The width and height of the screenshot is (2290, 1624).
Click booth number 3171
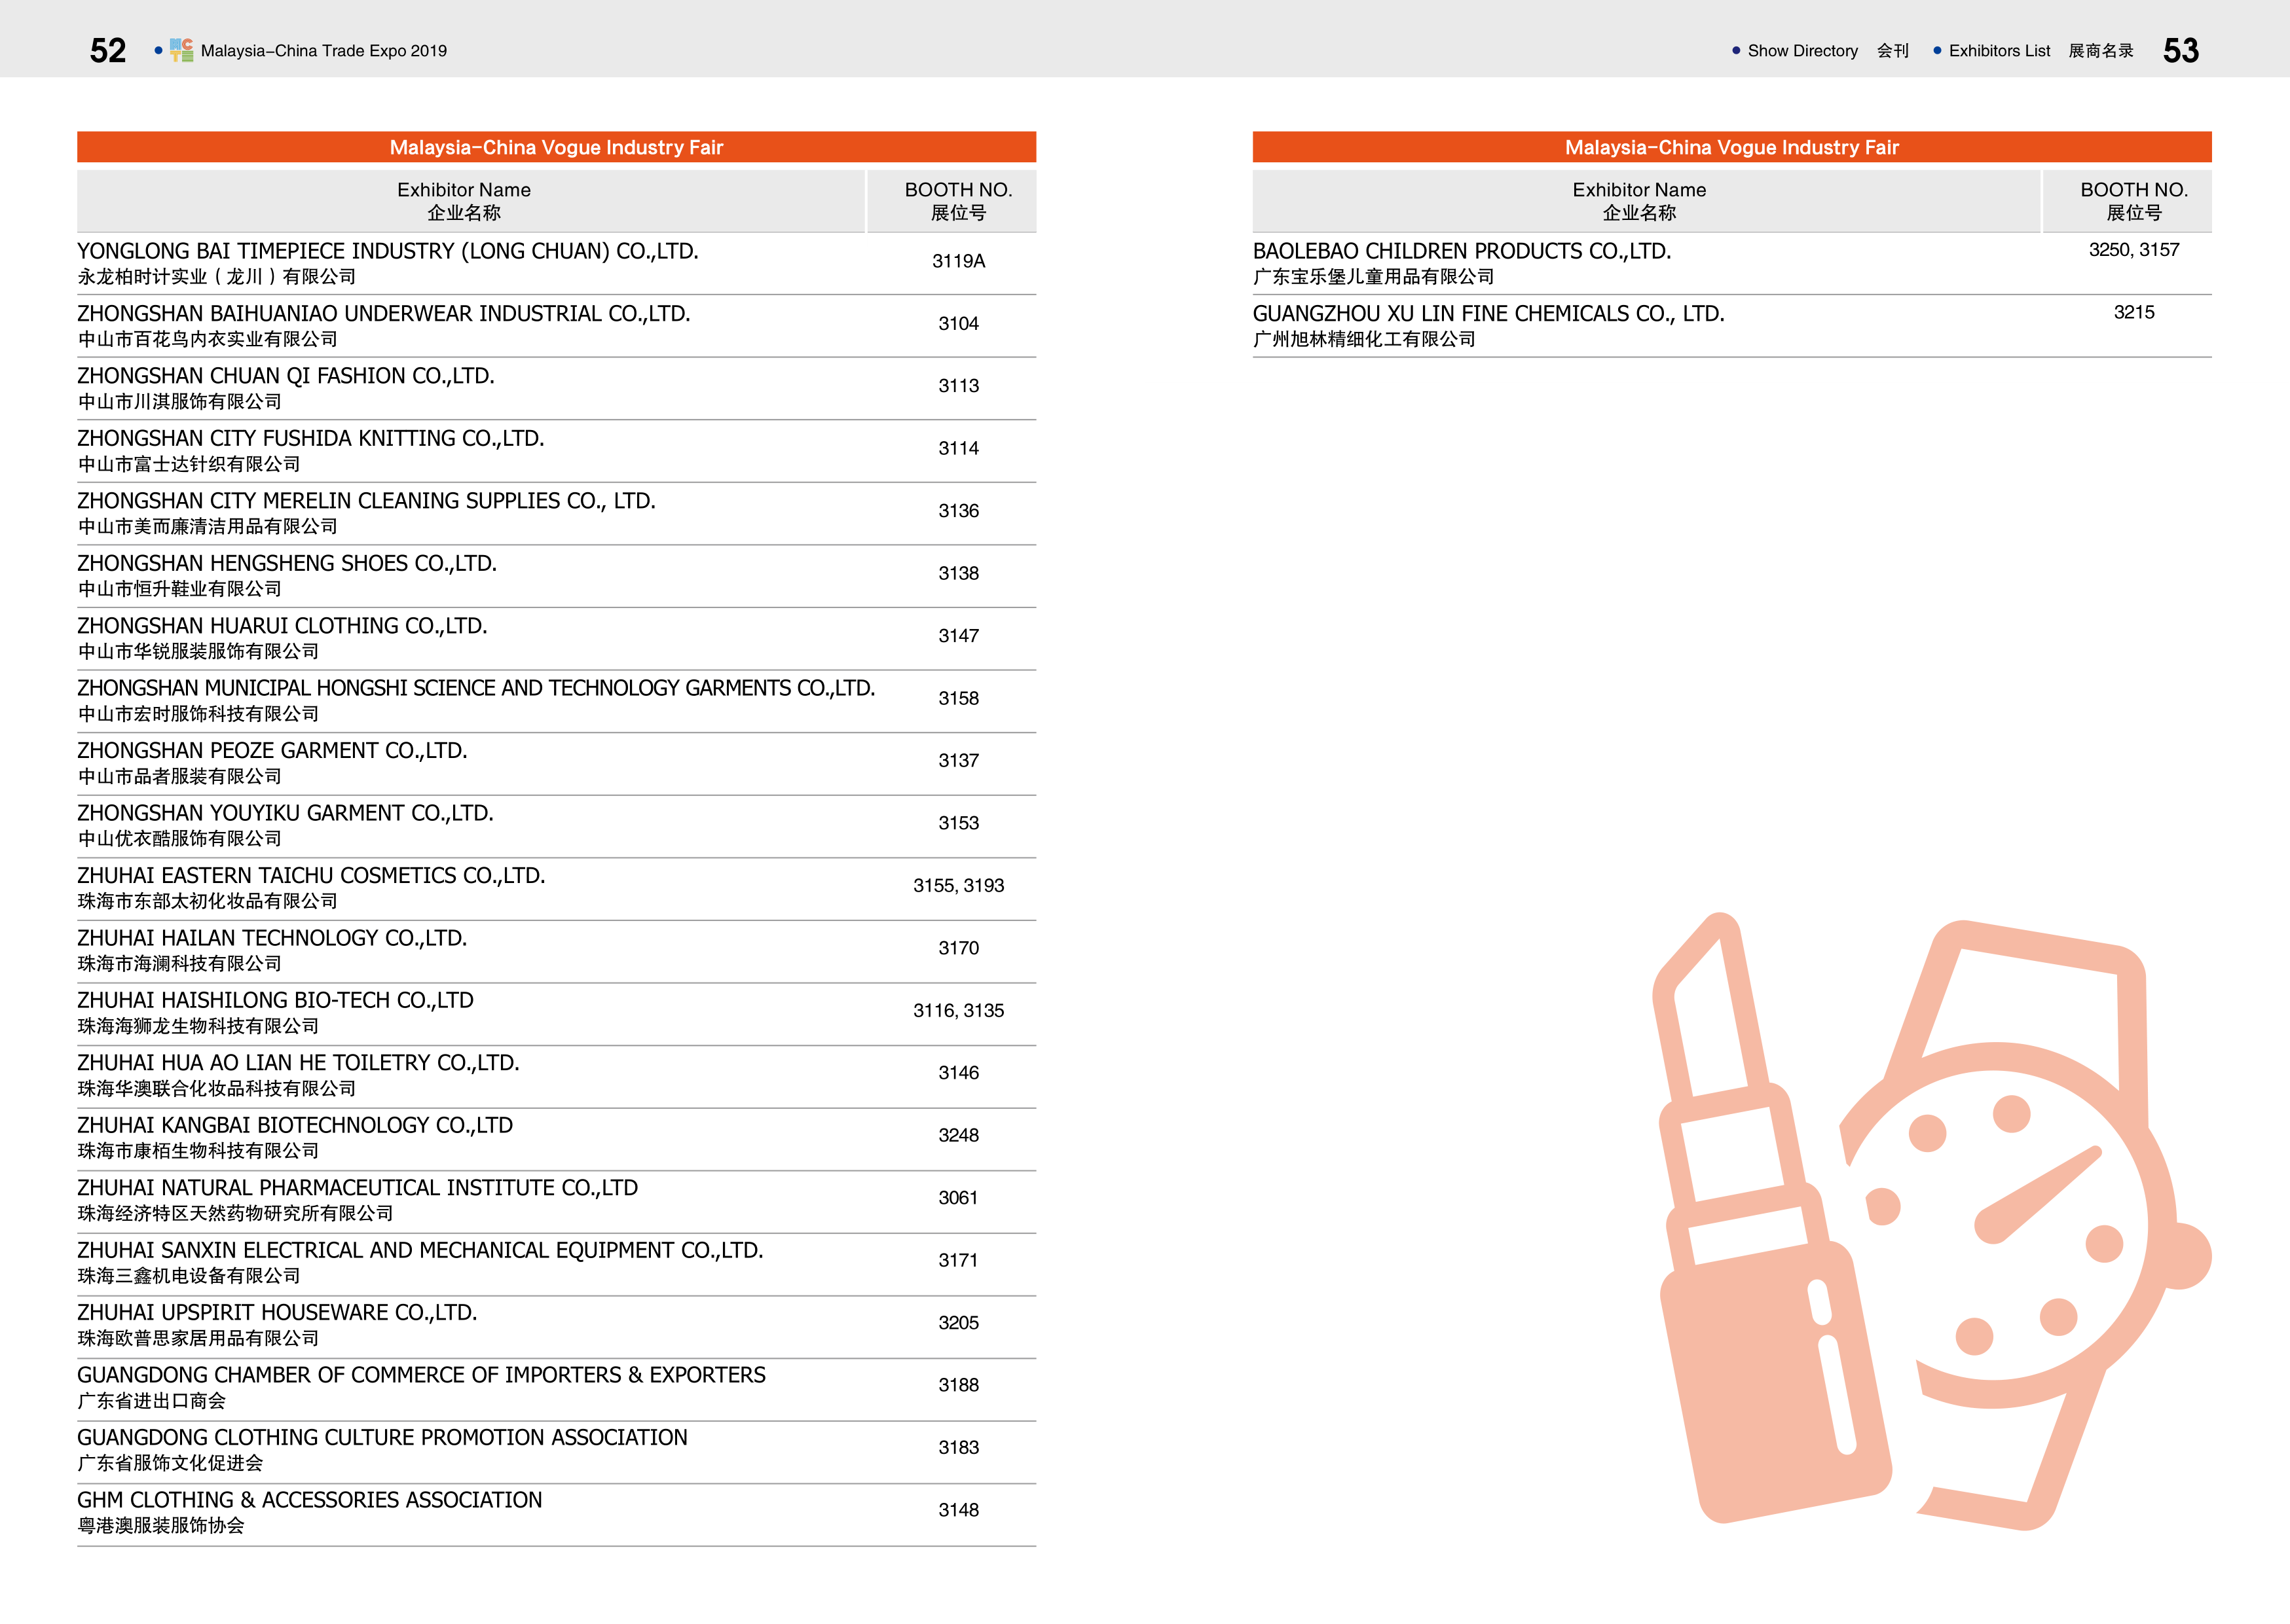click(x=959, y=1260)
